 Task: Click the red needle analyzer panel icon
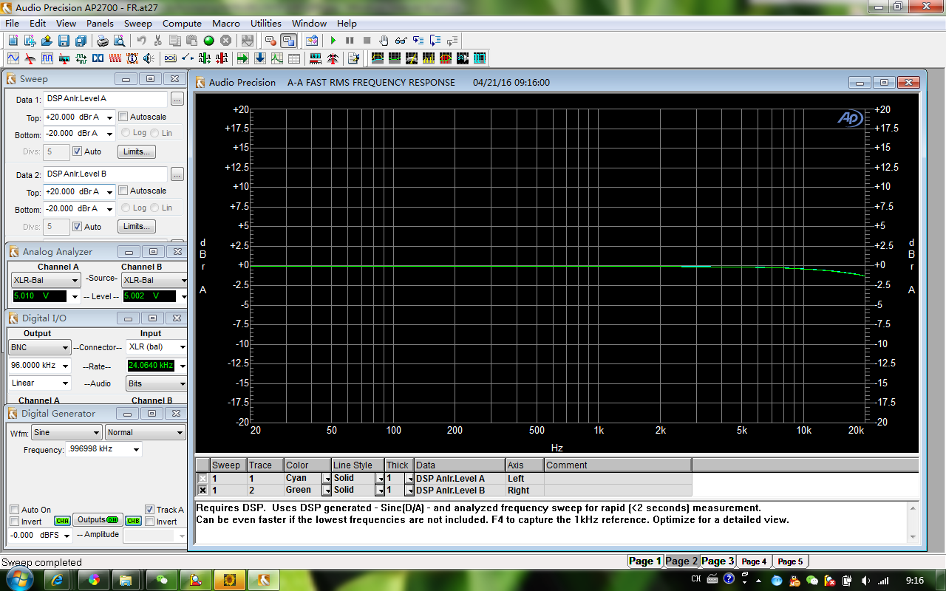(x=30, y=58)
